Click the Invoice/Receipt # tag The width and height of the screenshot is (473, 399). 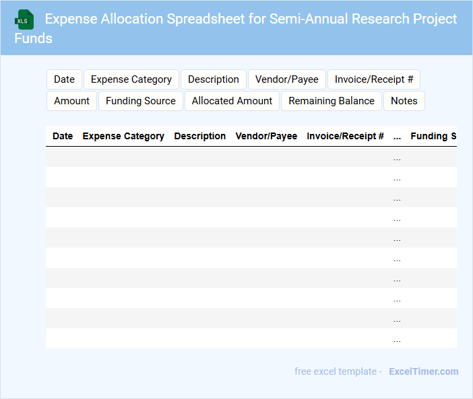374,79
